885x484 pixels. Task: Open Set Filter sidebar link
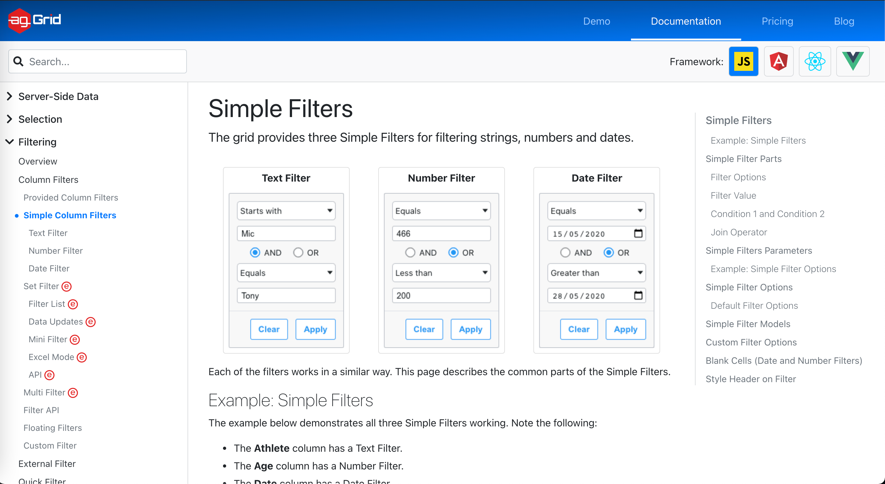(x=41, y=286)
